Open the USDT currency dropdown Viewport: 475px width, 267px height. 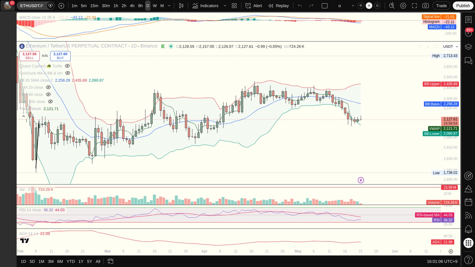[450, 47]
